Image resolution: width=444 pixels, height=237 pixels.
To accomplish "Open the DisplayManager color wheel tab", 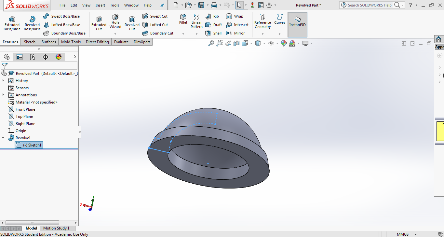I will pos(59,57).
